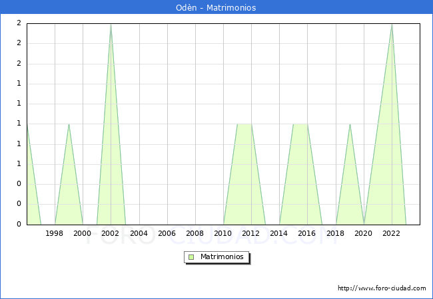
Task: Click the 2000 x-axis label
Action: 83,233
